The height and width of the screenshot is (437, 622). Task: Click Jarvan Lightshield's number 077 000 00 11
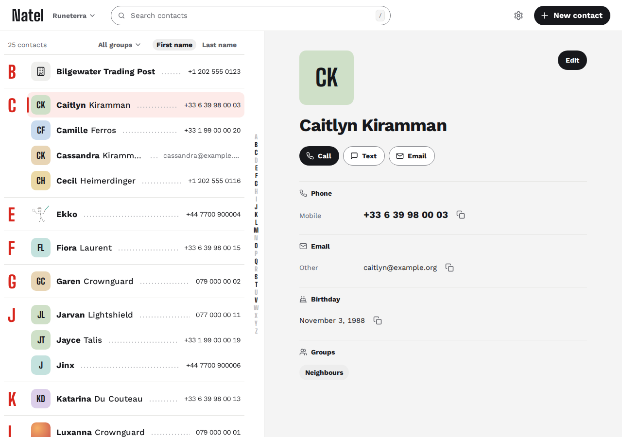(x=218, y=315)
